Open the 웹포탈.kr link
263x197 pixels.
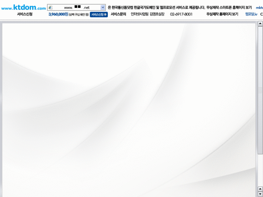(251, 14)
